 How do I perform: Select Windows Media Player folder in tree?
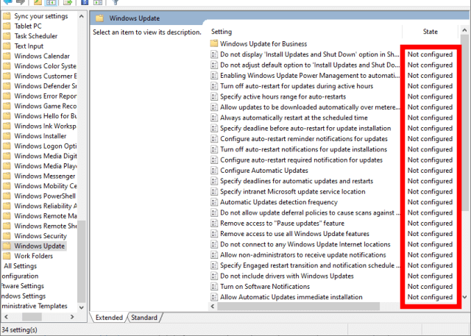click(x=46, y=166)
